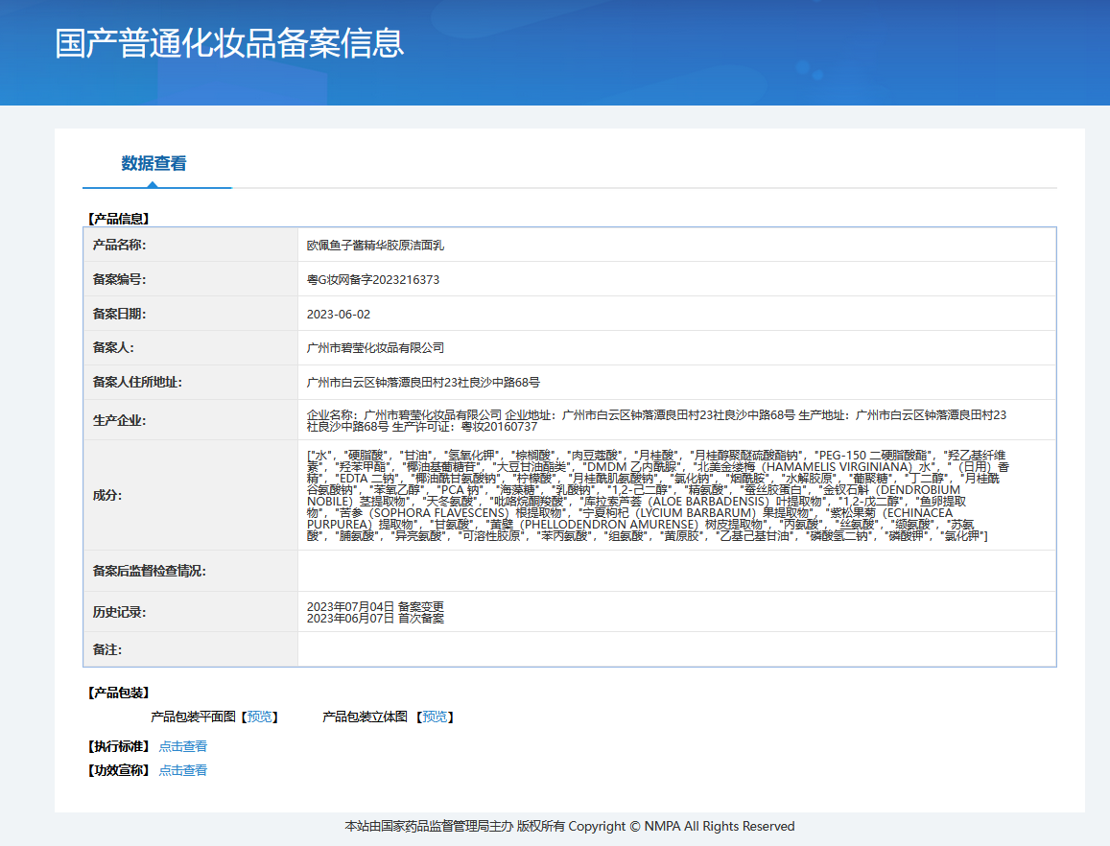Select the 备案人 value 广州市碧莹化妆品有限公司
Screen dimensions: 1110x846
click(375, 347)
